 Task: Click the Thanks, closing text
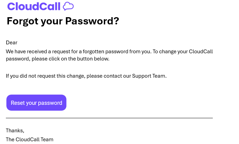coord(15,131)
